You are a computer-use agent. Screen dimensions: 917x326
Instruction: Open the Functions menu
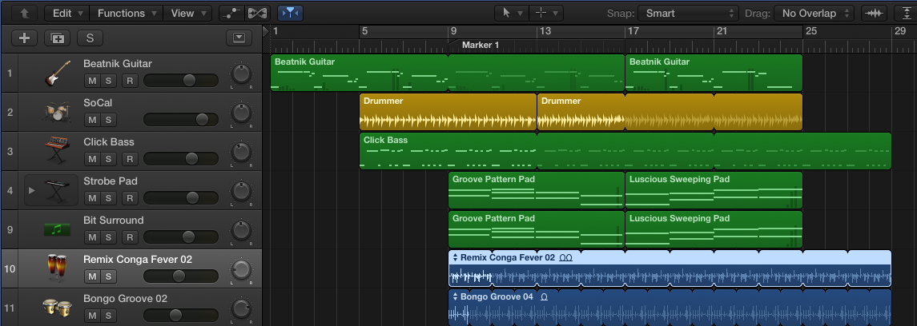126,13
